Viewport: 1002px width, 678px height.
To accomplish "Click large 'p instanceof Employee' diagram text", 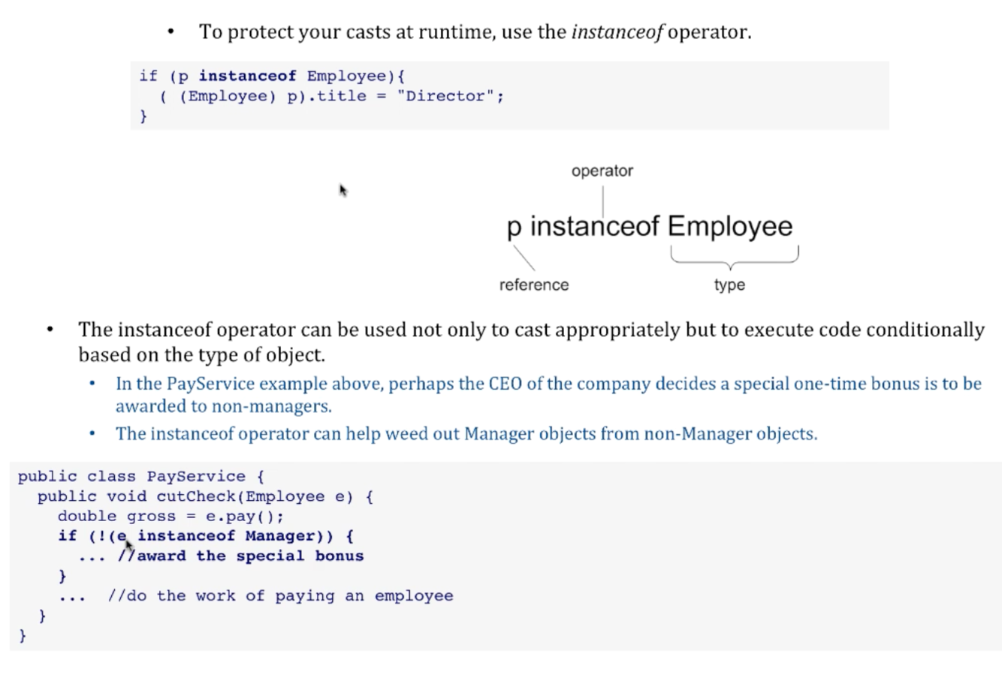I will click(650, 226).
